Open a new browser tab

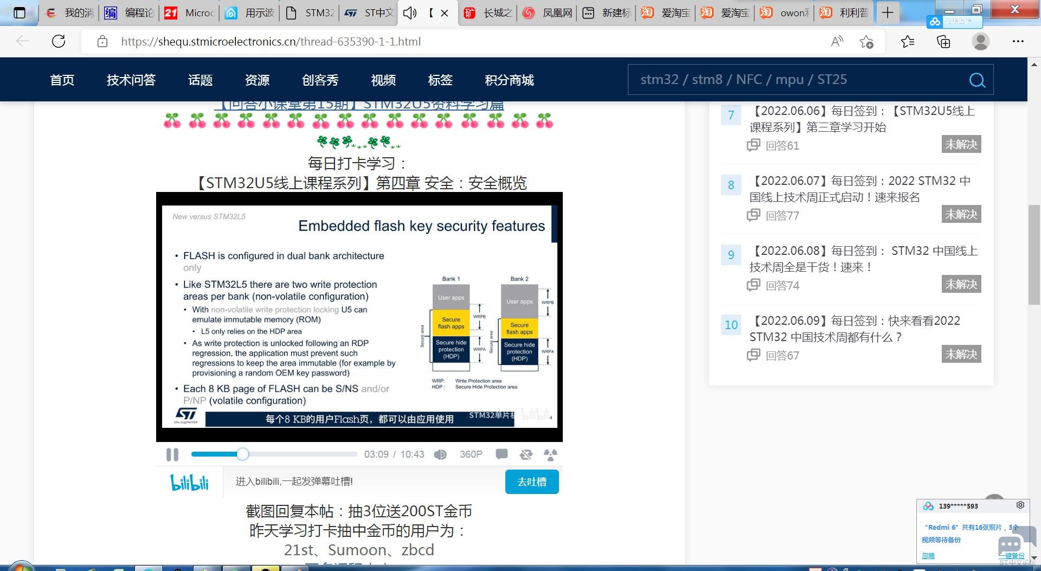pos(887,13)
